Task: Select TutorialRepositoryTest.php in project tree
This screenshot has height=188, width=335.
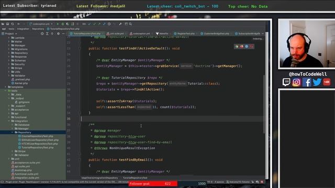Action: 36,147
